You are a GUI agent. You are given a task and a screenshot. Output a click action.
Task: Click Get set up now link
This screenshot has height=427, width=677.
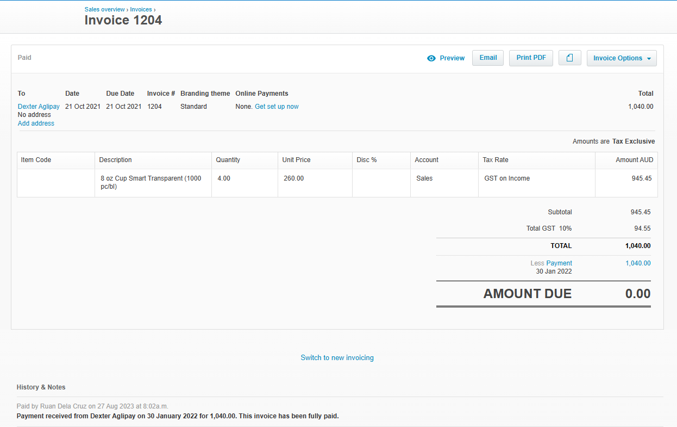[x=277, y=107]
